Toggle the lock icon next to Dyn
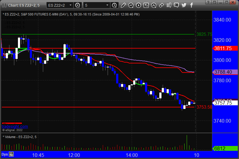 tap(11, 154)
